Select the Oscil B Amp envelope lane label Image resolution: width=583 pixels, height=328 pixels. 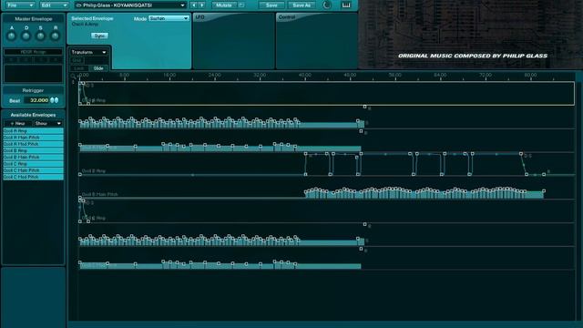point(94,171)
